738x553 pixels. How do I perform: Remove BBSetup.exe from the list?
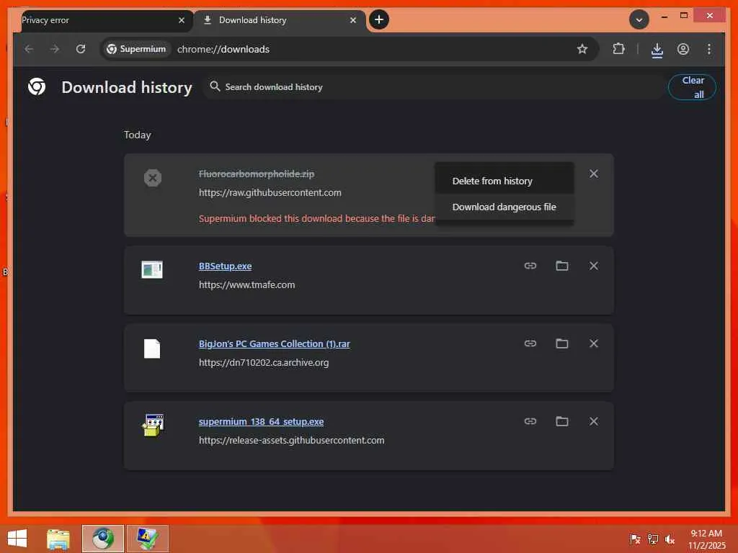(x=594, y=266)
